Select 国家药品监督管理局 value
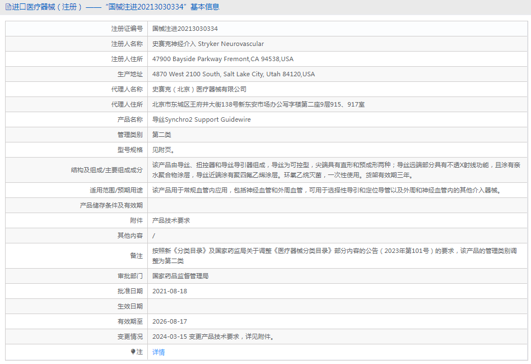This screenshot has width=531, height=364. tap(180, 276)
